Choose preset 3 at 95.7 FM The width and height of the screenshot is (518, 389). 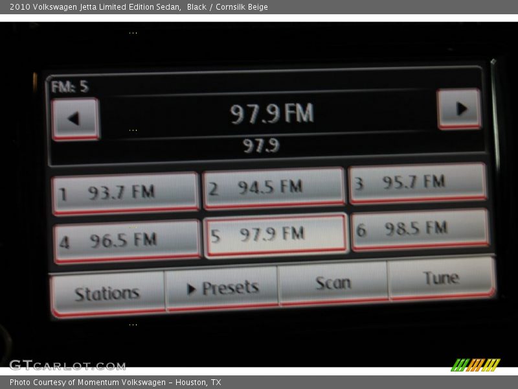click(x=418, y=183)
